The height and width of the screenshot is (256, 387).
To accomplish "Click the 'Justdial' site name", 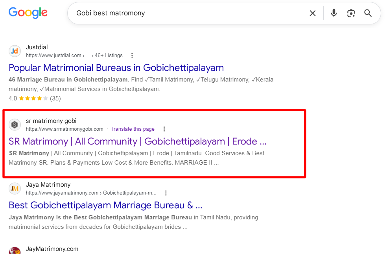I will click(37, 47).
